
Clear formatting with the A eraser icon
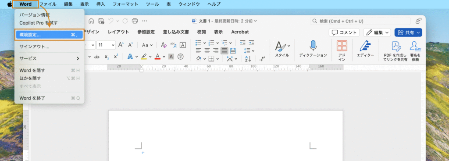pyautogui.click(x=164, y=45)
